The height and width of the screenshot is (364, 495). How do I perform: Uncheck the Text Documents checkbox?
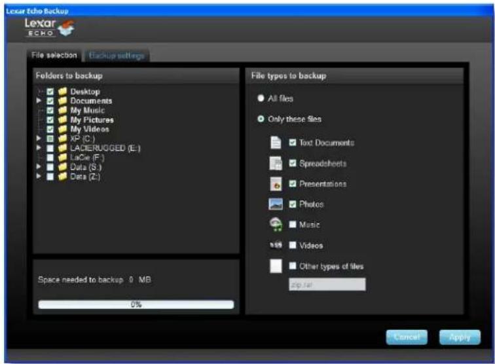tap(293, 142)
